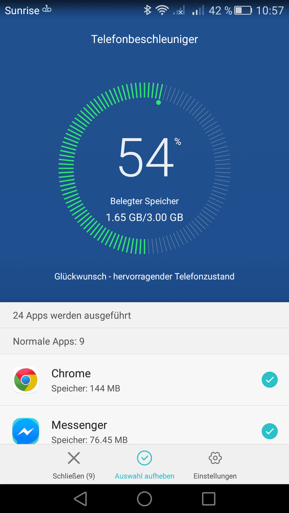Uncheck the Chrome selection checkmark
Image resolution: width=289 pixels, height=513 pixels.
[270, 380]
